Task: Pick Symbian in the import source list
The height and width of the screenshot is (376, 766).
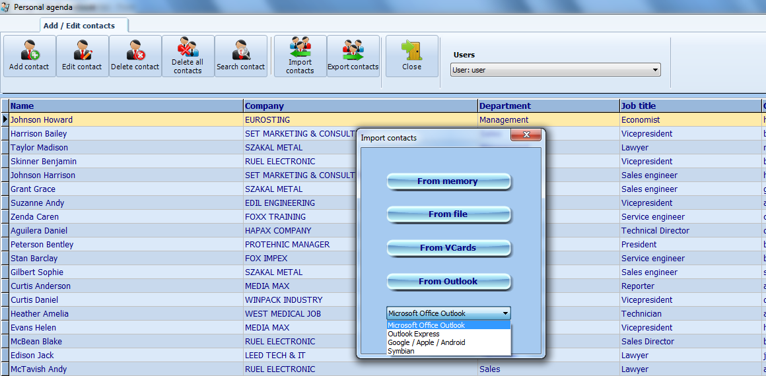Action: click(401, 351)
